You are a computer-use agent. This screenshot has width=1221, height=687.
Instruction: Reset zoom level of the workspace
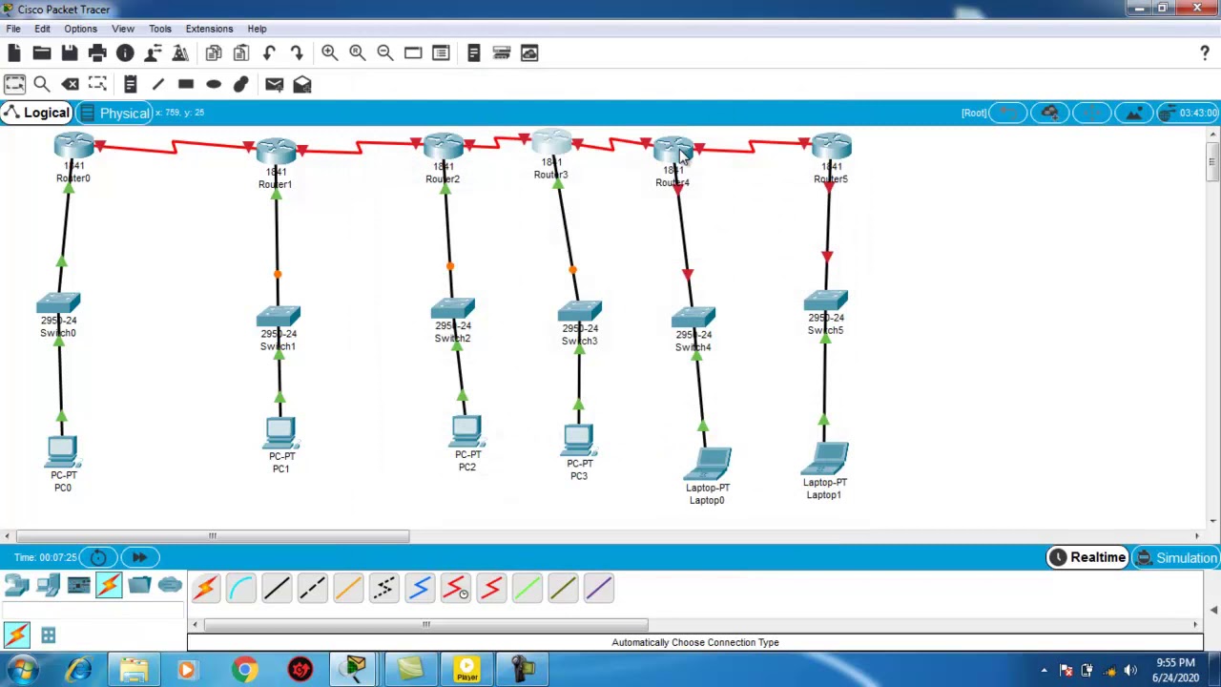(x=358, y=53)
